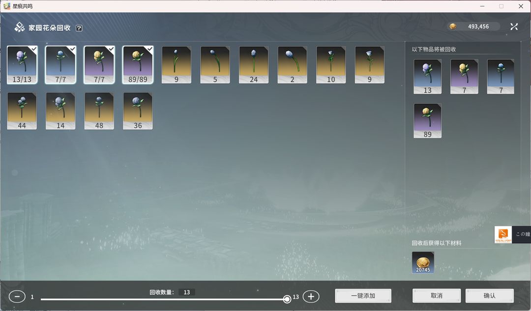Pick the flower item with quantity 2

coord(292,64)
